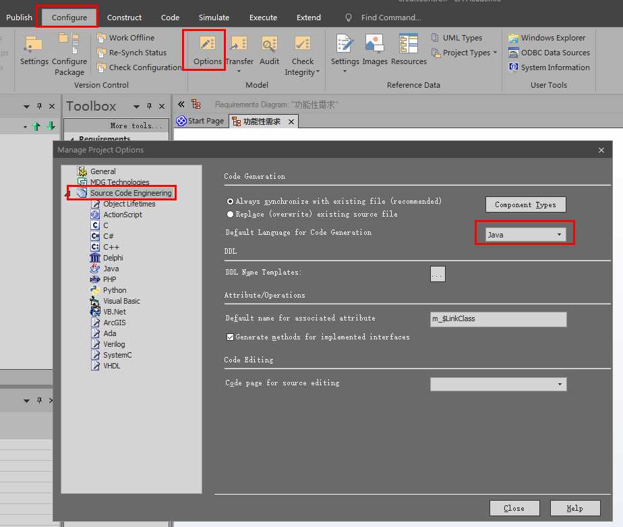The image size is (623, 527).
Task: Select Python in the options tree
Action: (115, 290)
